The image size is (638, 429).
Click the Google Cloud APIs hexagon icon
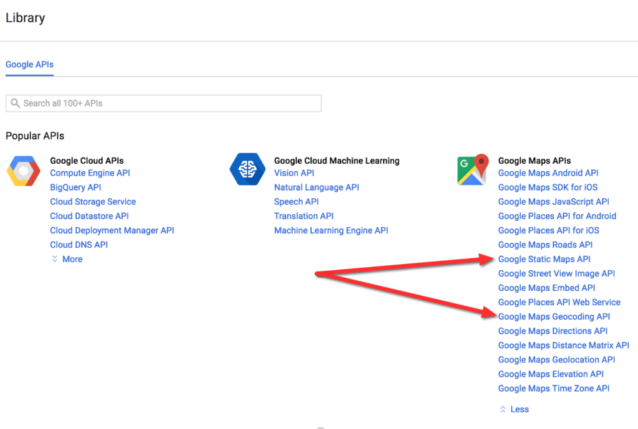(24, 171)
